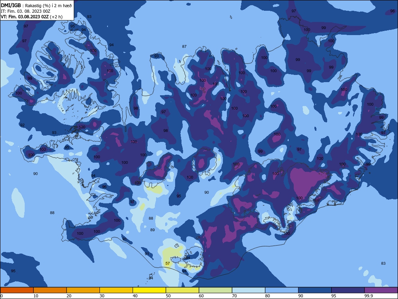Click the pale yellow 50–60 legend swatch
Image resolution: width=398 pixels, height=299 pixels.
point(182,290)
